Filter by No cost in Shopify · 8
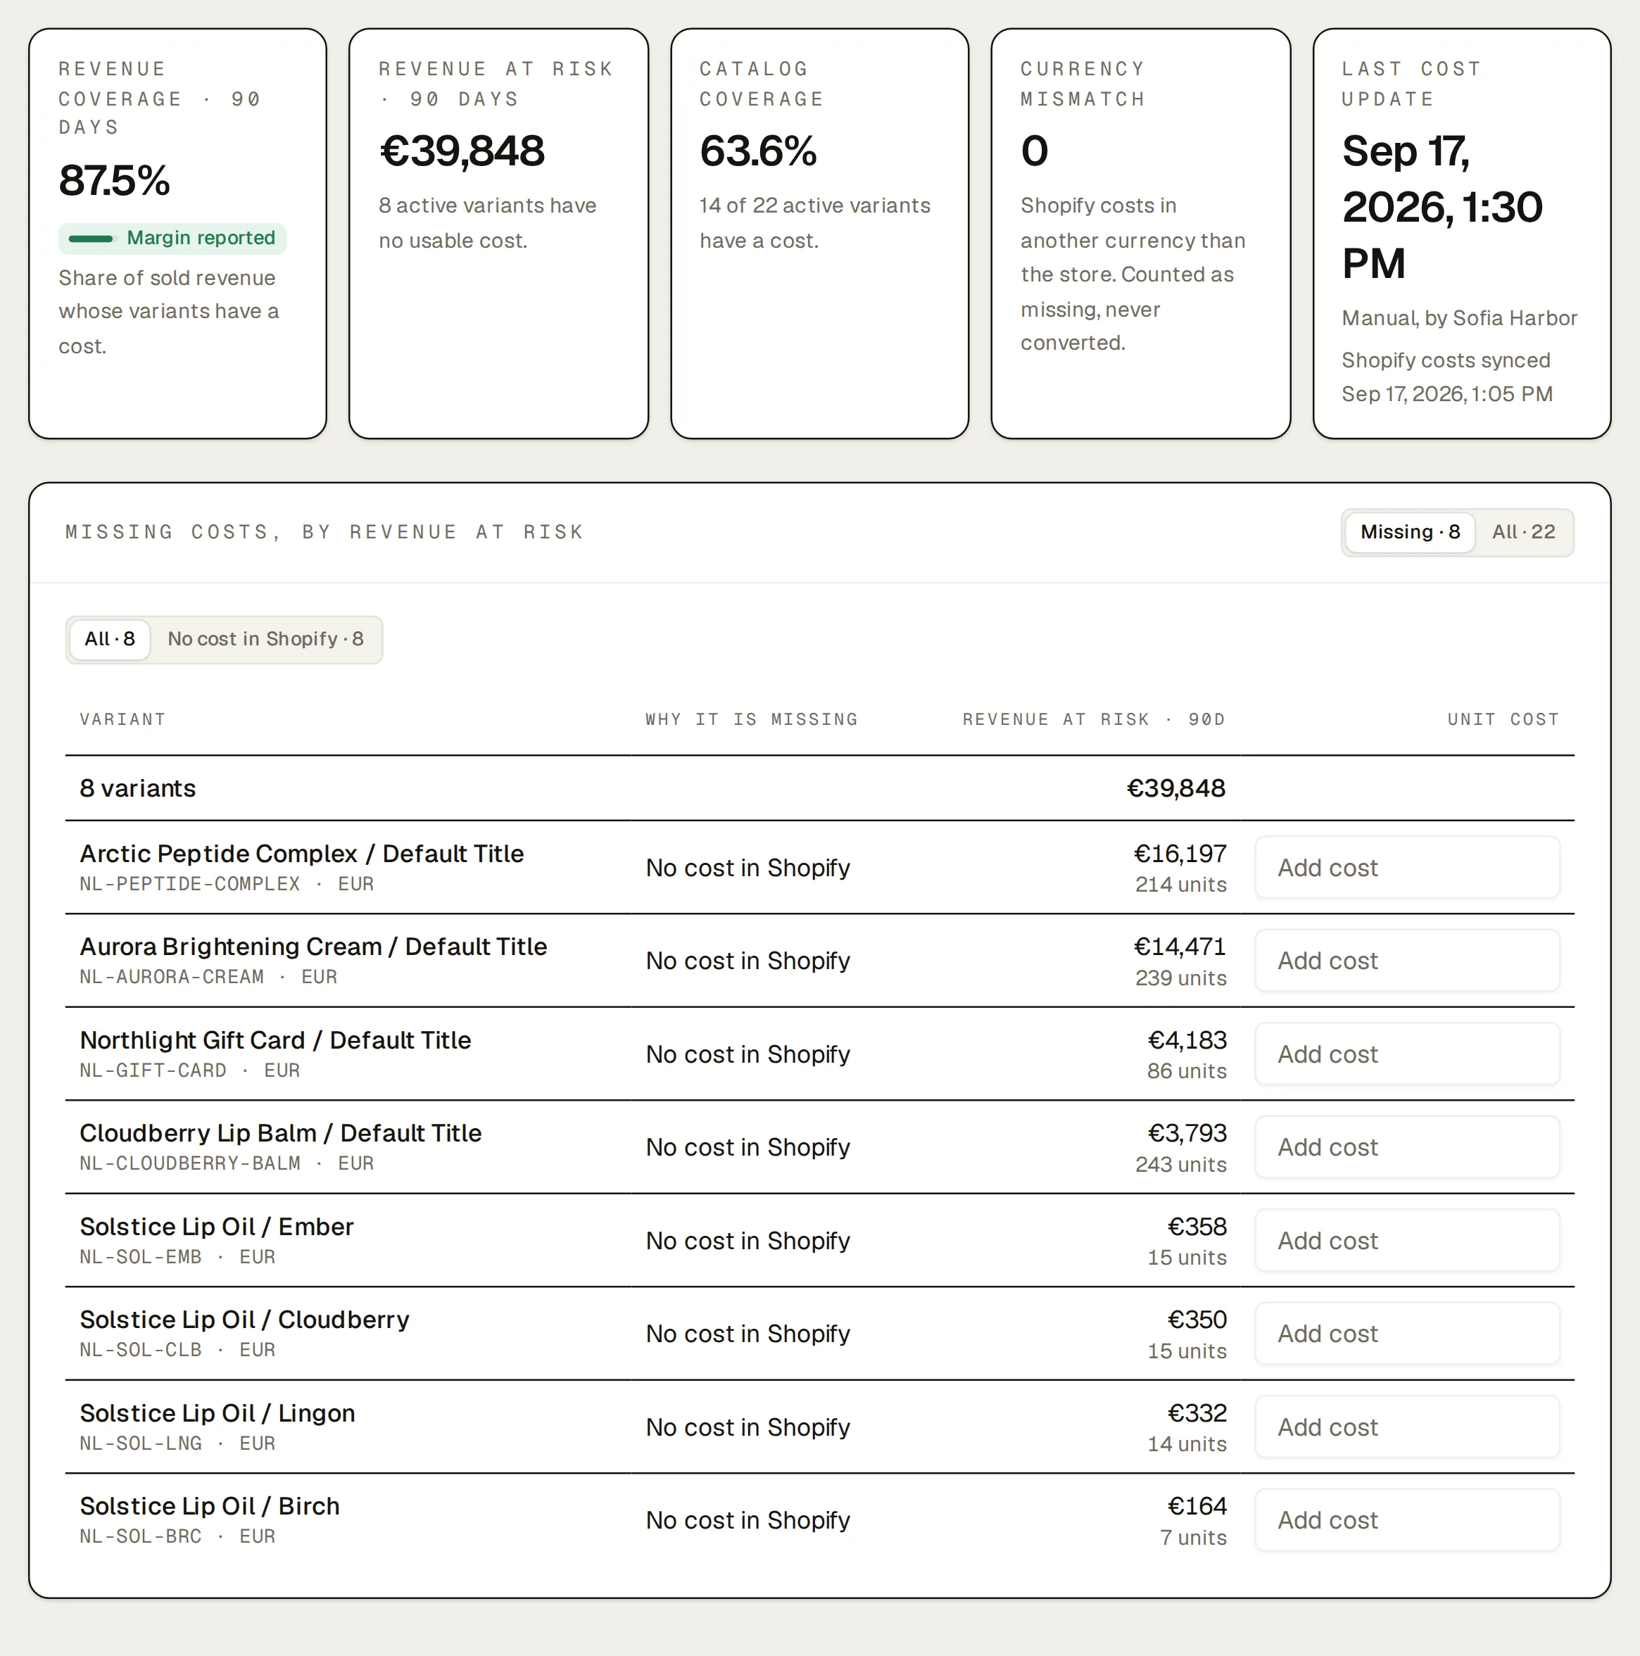 click(x=266, y=640)
